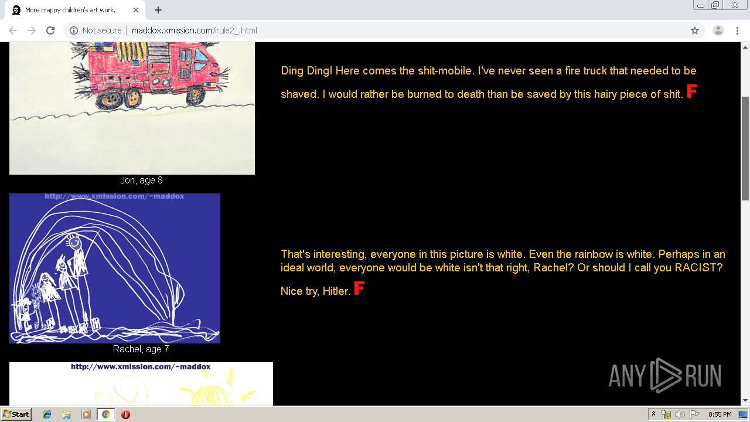Open the Action Center flag icon
Viewport: 750px width, 422px height.
point(694,414)
